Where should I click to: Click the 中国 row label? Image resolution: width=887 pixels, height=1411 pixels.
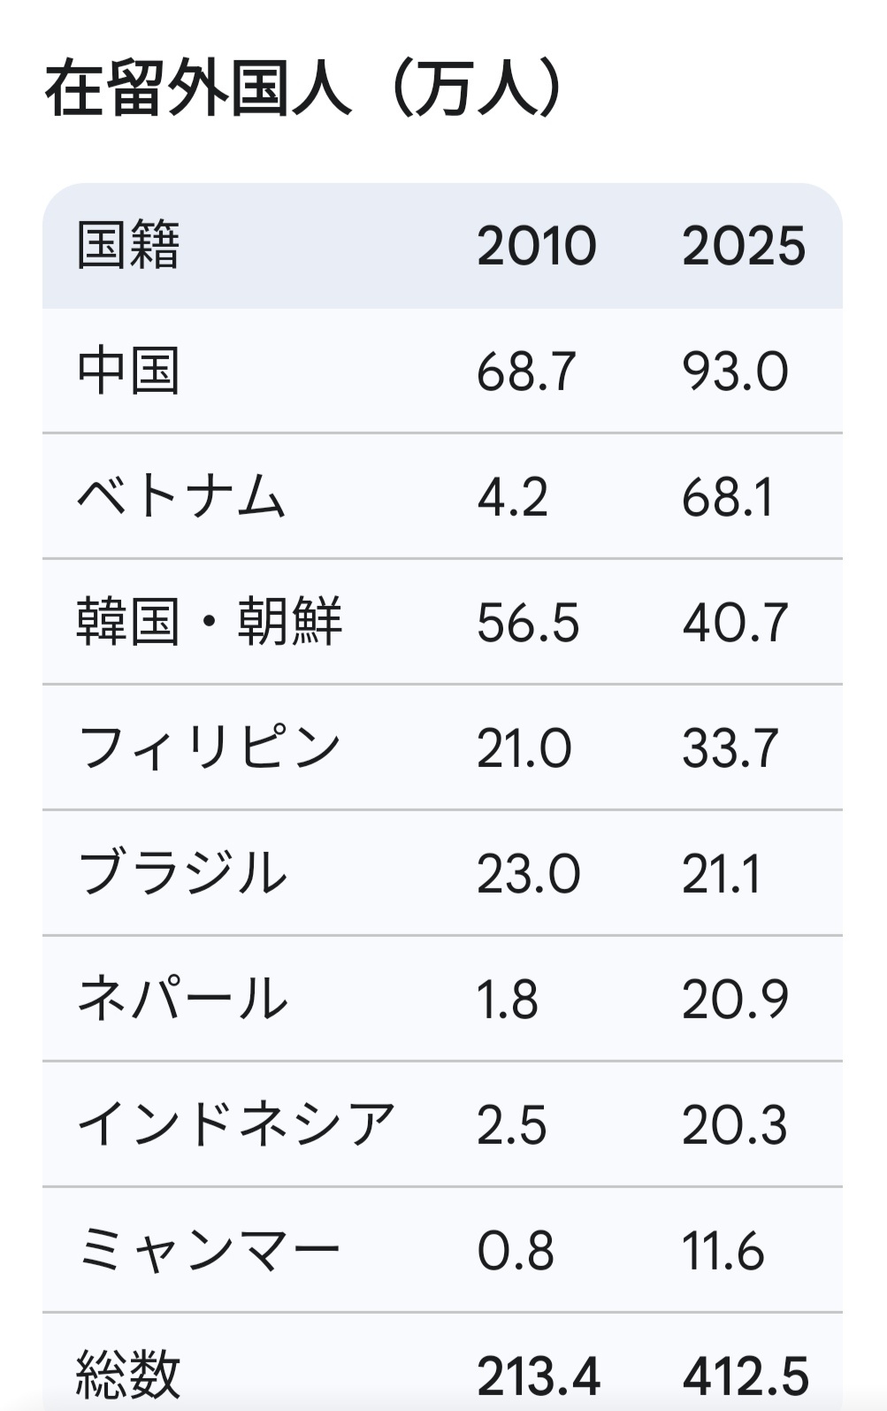tap(128, 371)
